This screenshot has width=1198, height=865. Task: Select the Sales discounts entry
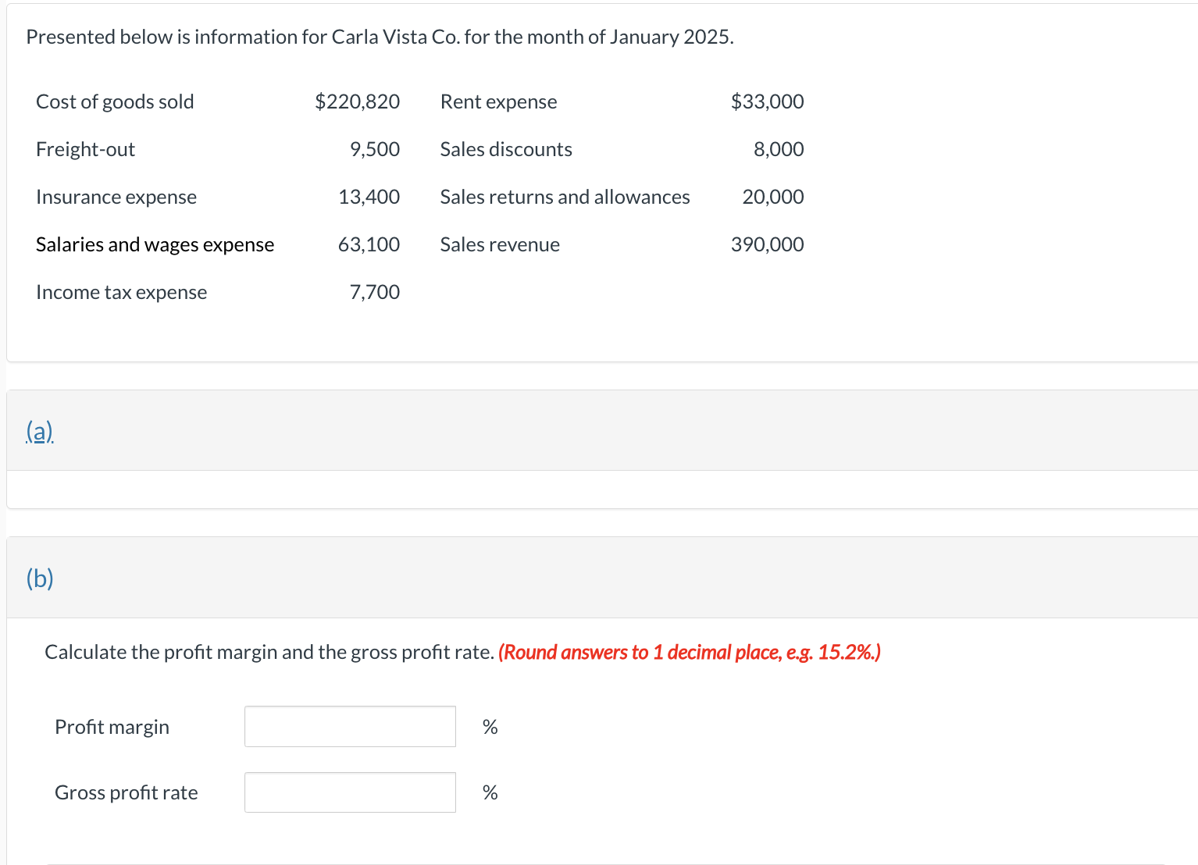(x=505, y=149)
